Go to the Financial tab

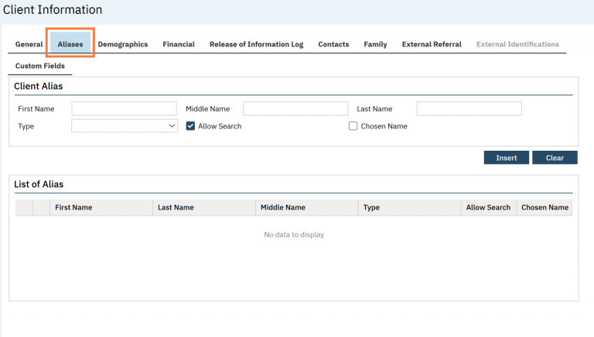click(x=179, y=44)
